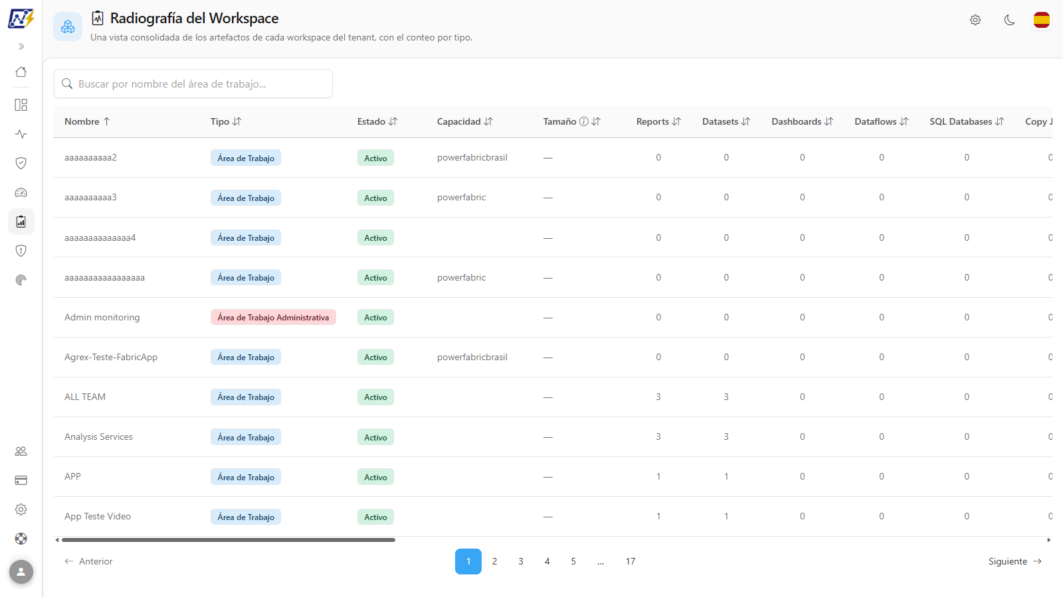Click the workspace cubes icon beside title
This screenshot has height=597, width=1063.
point(68,27)
